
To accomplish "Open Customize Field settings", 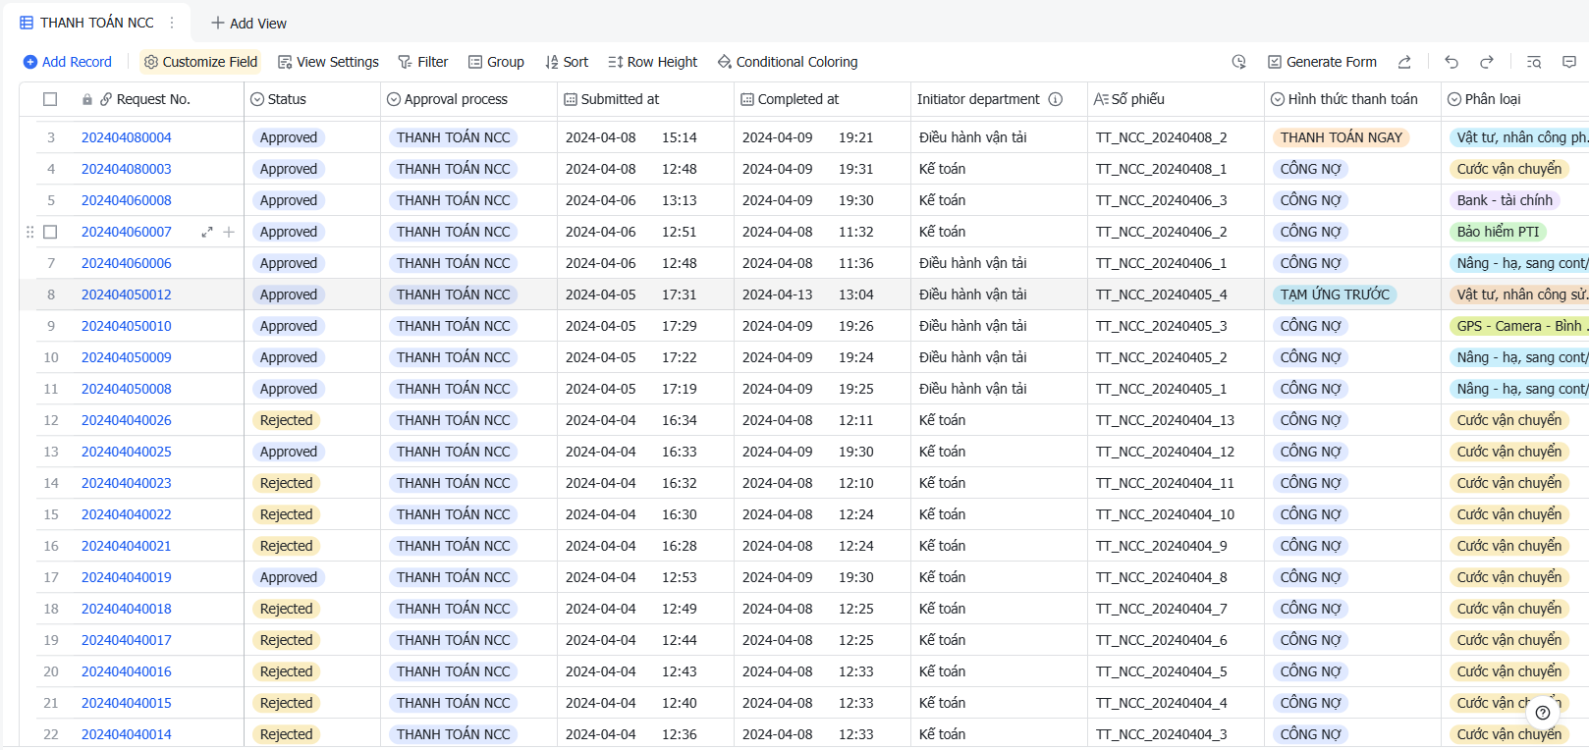I will (200, 62).
